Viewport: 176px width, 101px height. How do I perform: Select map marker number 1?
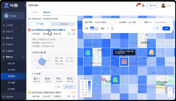coord(124,62)
